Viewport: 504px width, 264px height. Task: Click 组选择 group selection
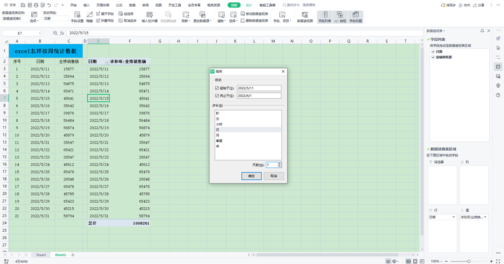126,14
